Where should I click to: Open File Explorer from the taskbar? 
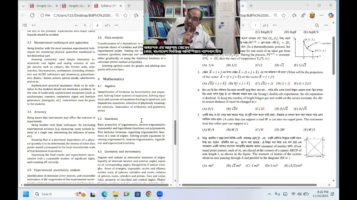pos(115,194)
